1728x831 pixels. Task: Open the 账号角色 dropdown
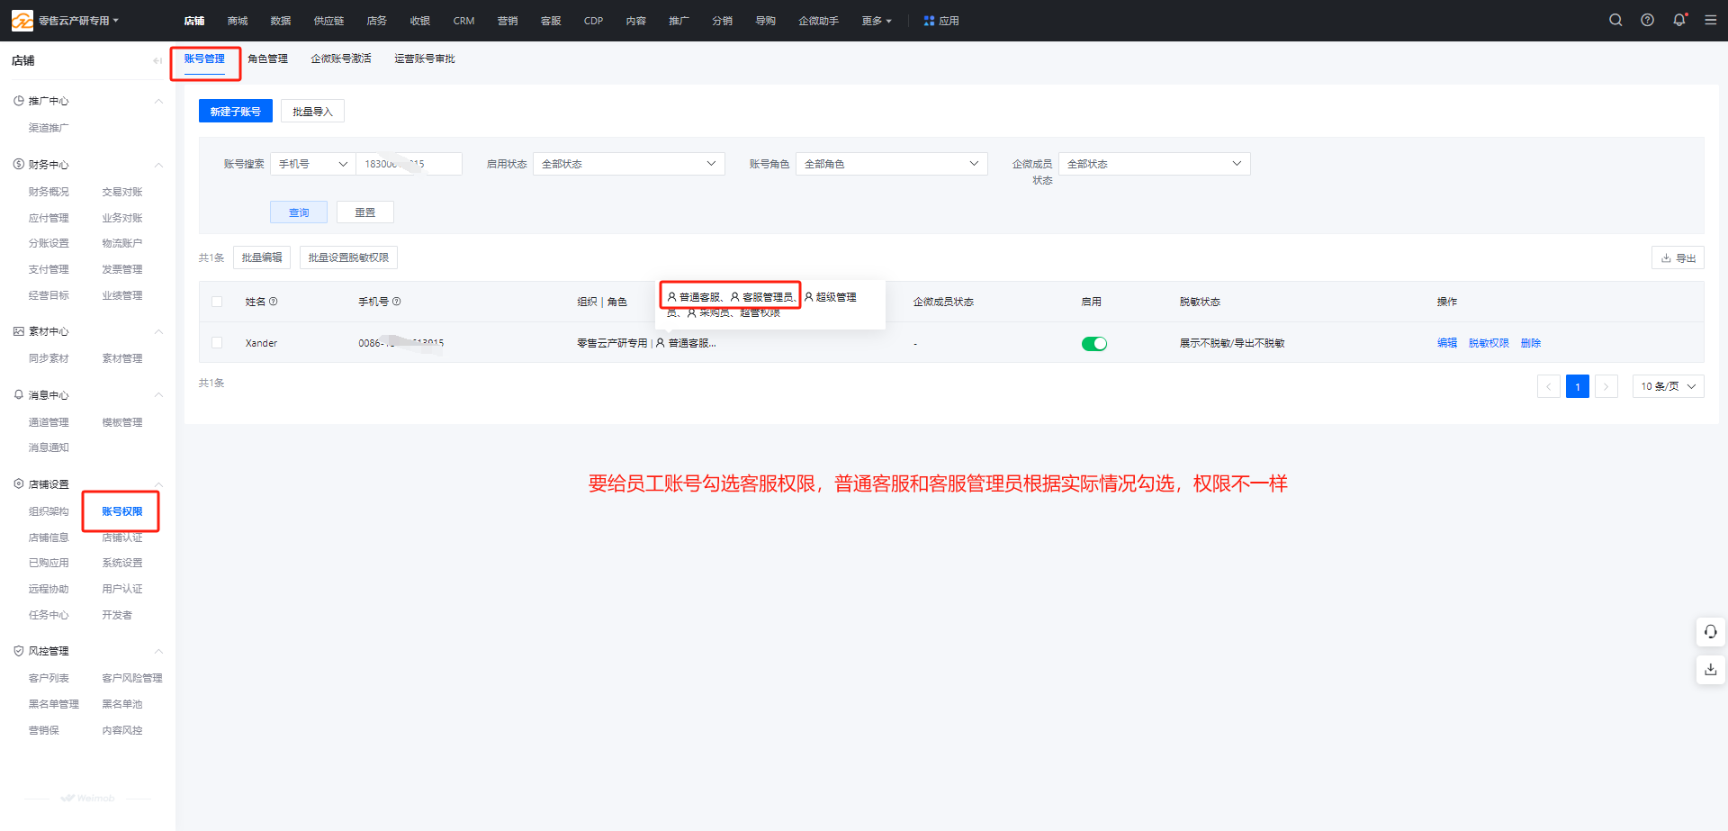(x=891, y=164)
